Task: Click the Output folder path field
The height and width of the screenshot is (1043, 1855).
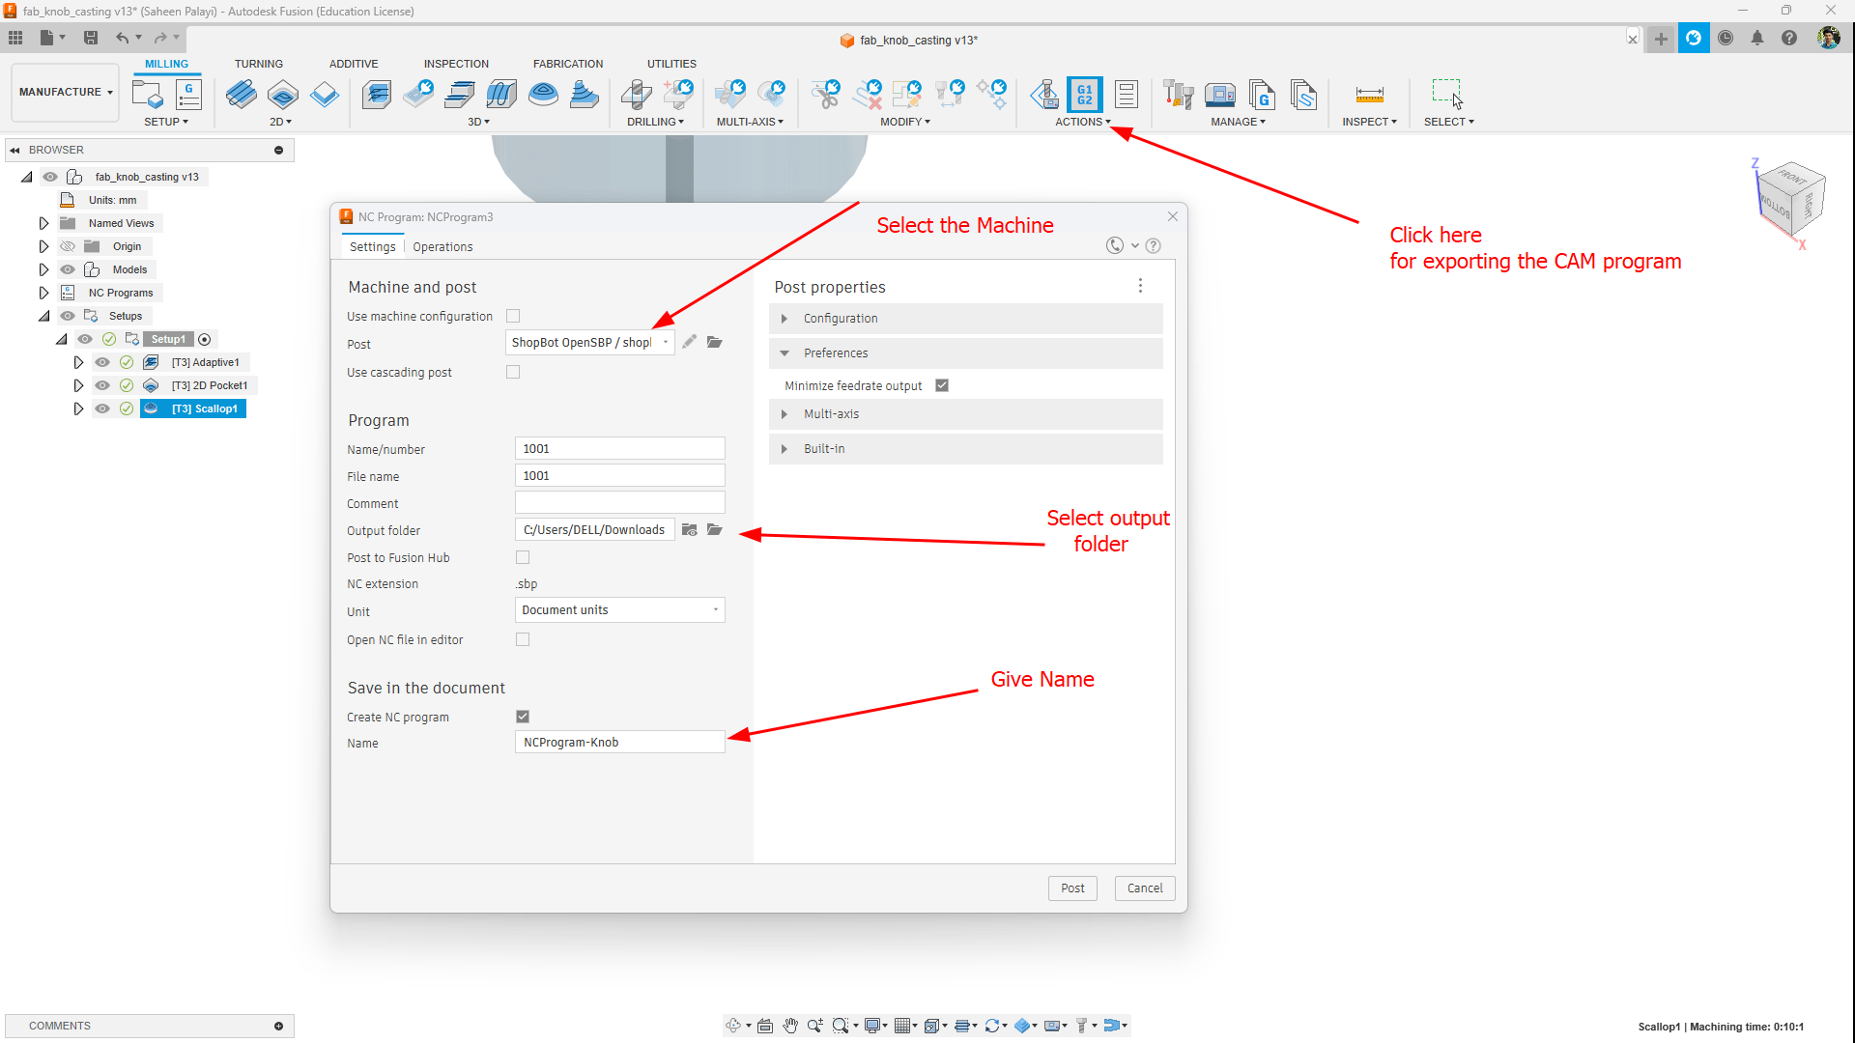Action: pyautogui.click(x=595, y=530)
